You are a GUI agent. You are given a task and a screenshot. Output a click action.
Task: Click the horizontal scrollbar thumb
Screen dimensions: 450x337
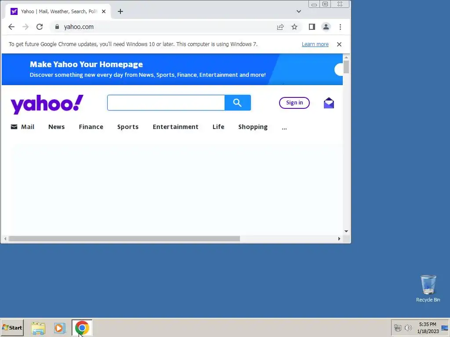pyautogui.click(x=124, y=239)
